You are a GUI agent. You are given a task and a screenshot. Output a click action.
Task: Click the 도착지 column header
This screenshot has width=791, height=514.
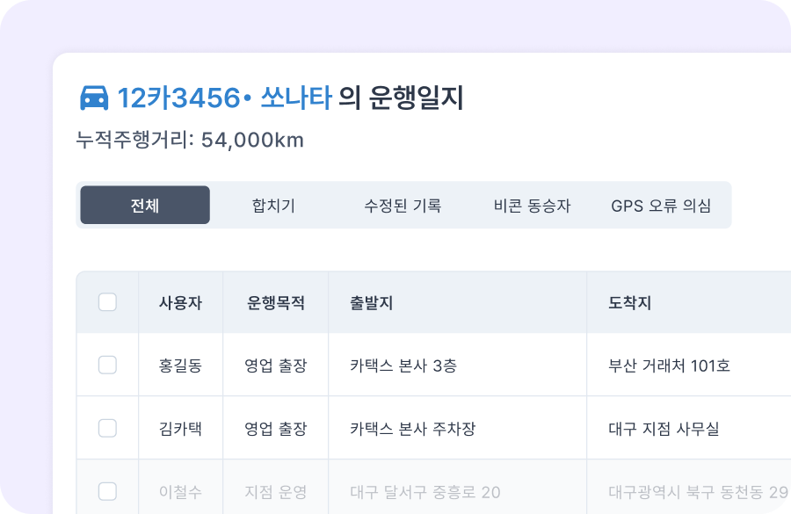click(x=629, y=303)
